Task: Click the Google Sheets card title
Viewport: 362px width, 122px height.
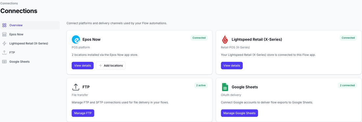Action: (245, 87)
